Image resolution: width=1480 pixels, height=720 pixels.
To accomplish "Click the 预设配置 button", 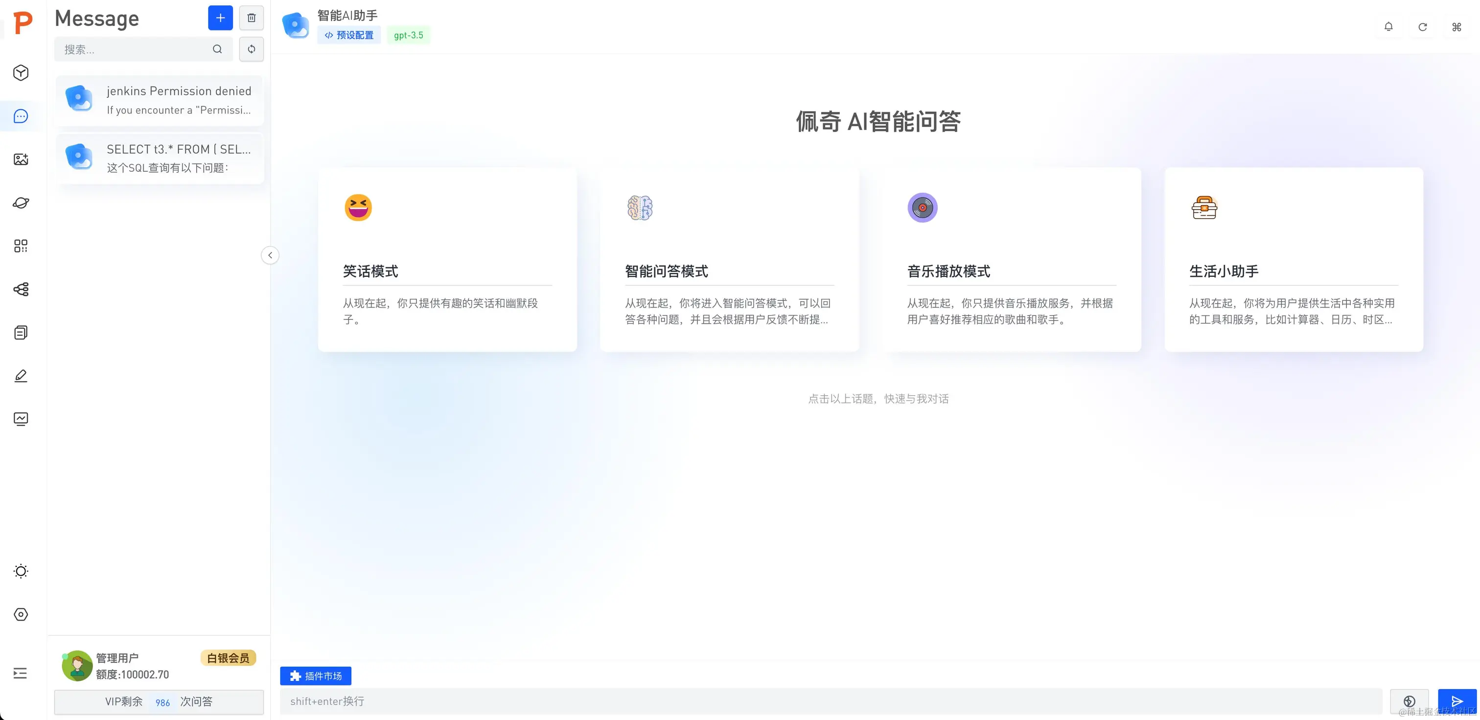I will pos(349,35).
